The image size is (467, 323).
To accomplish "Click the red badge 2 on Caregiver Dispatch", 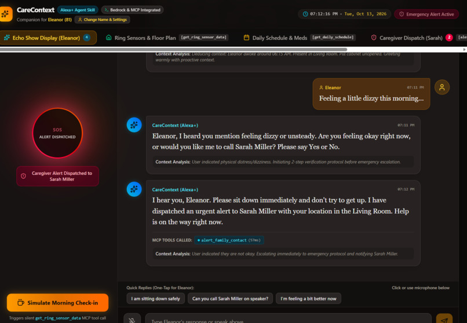I will click(x=449, y=38).
